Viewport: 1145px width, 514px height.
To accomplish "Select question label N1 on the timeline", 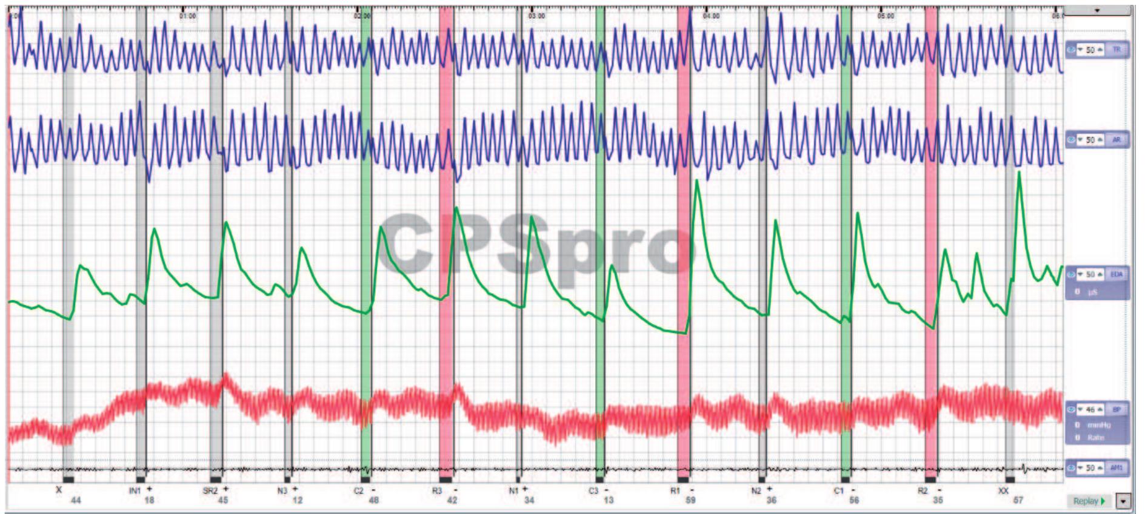I will pyautogui.click(x=514, y=490).
